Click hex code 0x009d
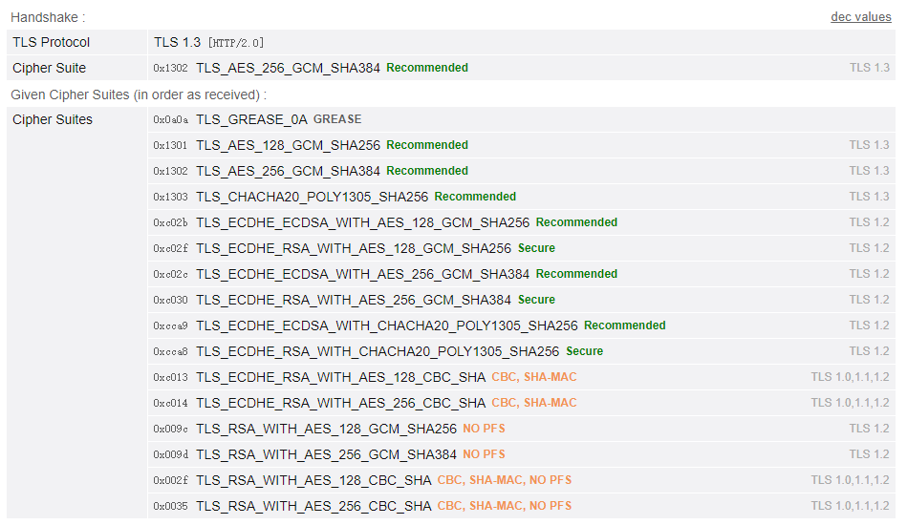907x525 pixels. click(x=171, y=455)
